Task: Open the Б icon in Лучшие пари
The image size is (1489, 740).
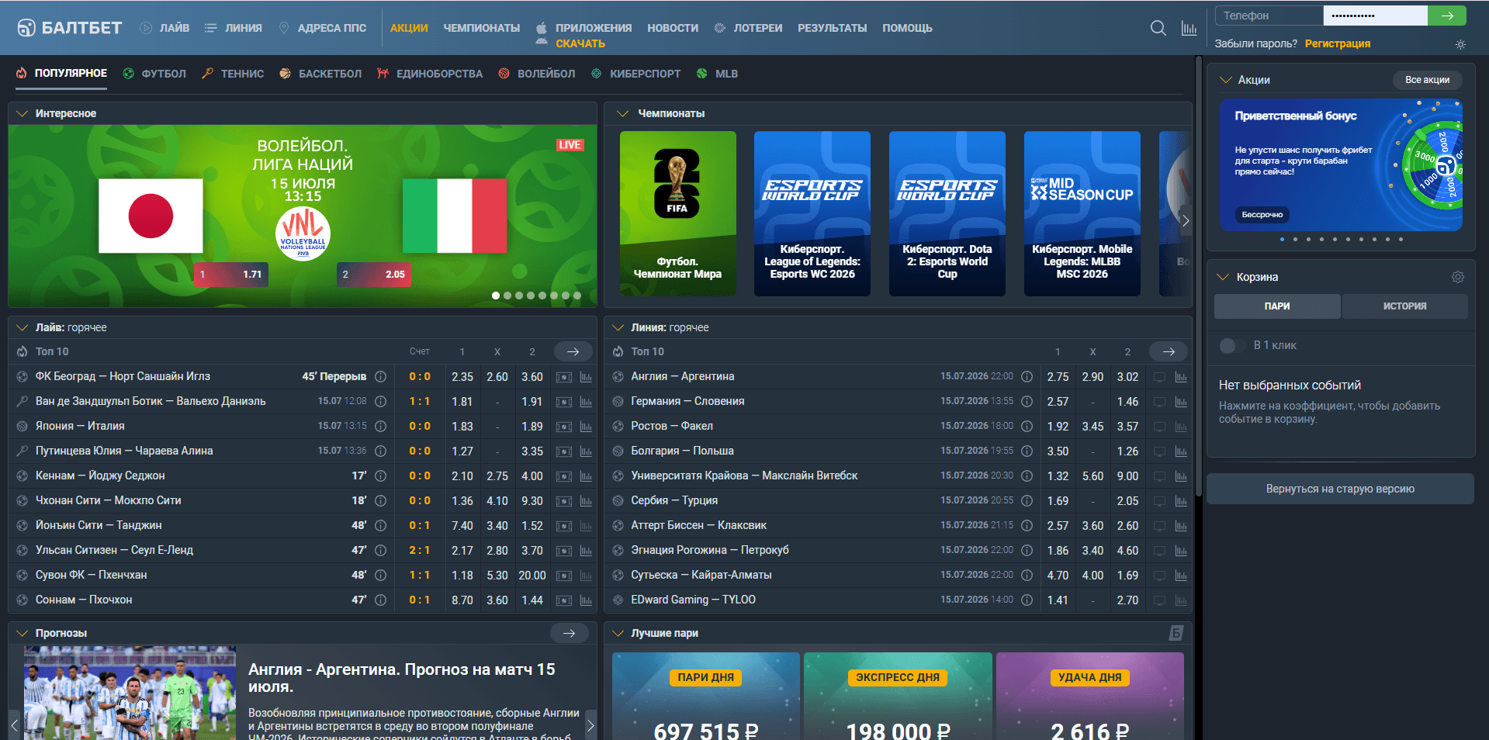Action: tap(1176, 633)
